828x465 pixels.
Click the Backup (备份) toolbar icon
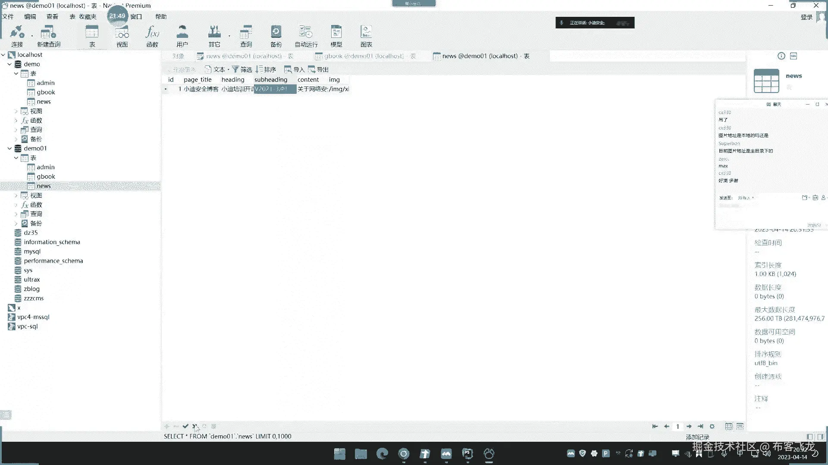pyautogui.click(x=276, y=35)
